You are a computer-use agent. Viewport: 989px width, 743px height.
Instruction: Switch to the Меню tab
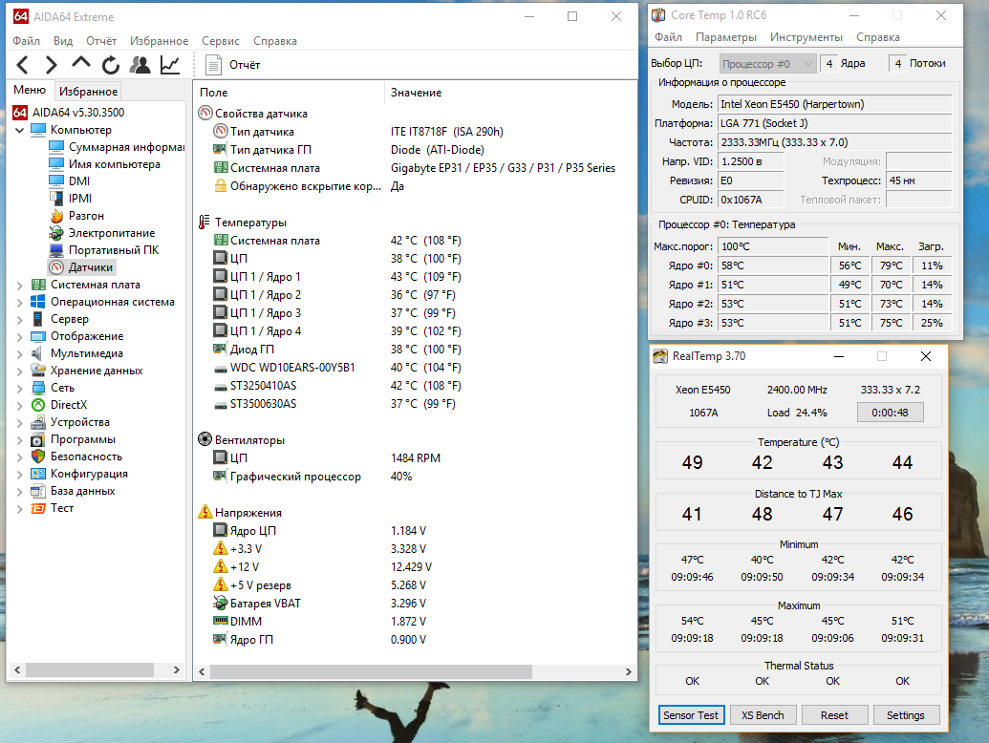point(30,90)
